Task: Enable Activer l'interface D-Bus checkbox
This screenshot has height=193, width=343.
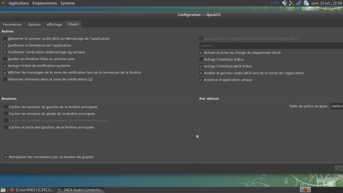Action: pos(201,59)
